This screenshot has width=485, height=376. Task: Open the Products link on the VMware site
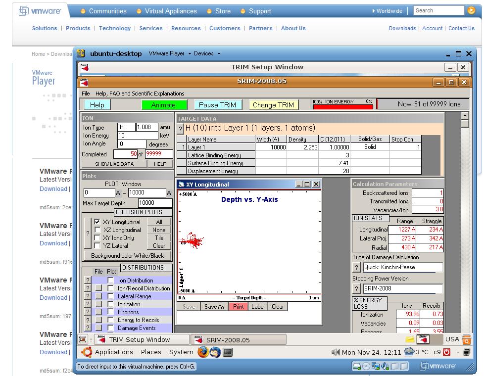[x=78, y=28]
